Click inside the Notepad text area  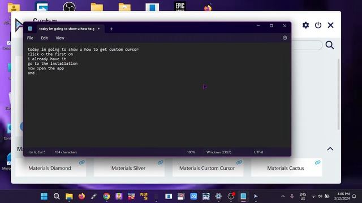[x=157, y=95]
